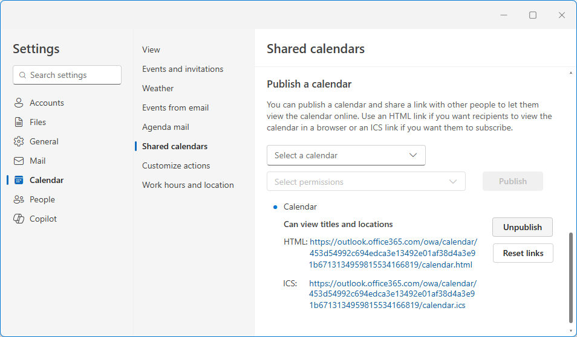Viewport: 577px width, 337px height.
Task: Click the scrollbar down arrow
Action: coord(571,331)
